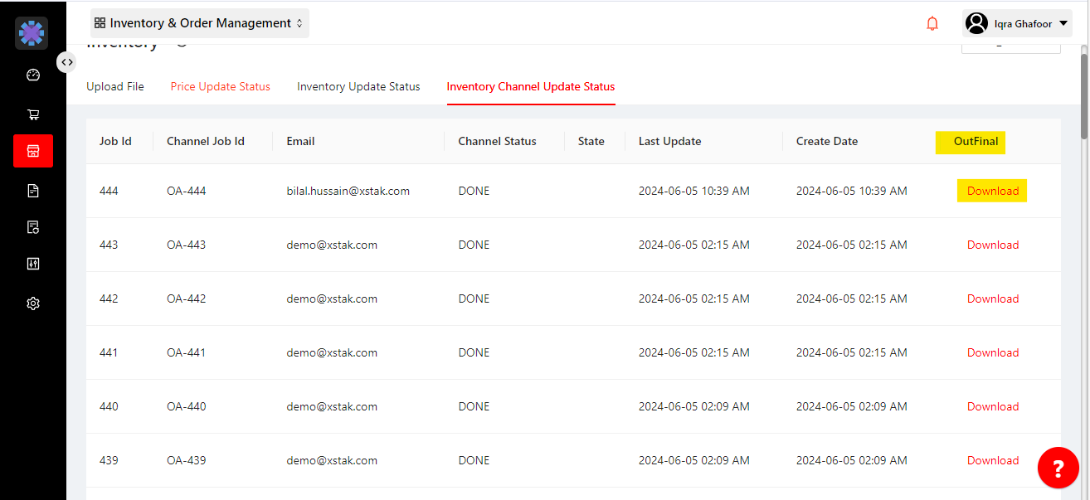Open the Inventory & Order Management dropdown
1090x500 pixels.
pos(199,23)
